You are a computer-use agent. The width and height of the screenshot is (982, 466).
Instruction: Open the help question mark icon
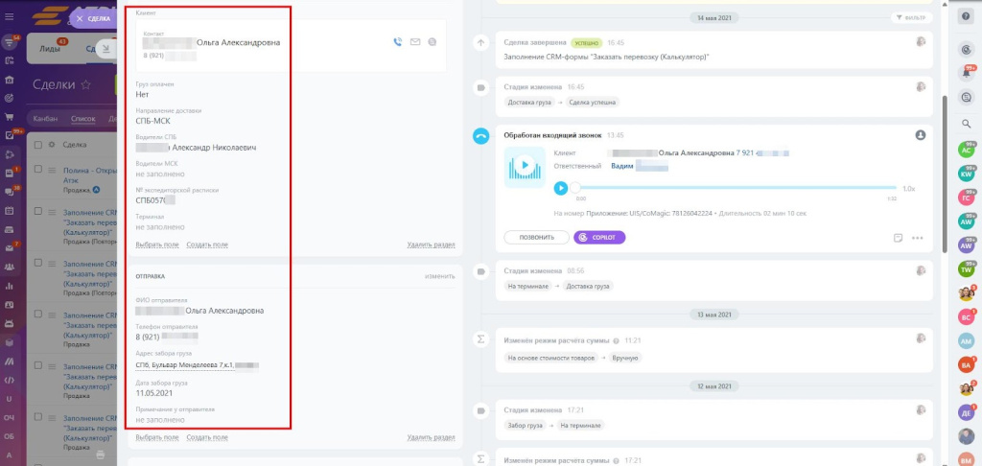[x=966, y=15]
